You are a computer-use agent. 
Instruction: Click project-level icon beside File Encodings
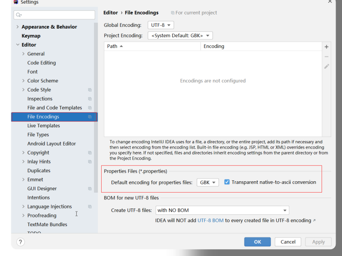[x=90, y=117]
